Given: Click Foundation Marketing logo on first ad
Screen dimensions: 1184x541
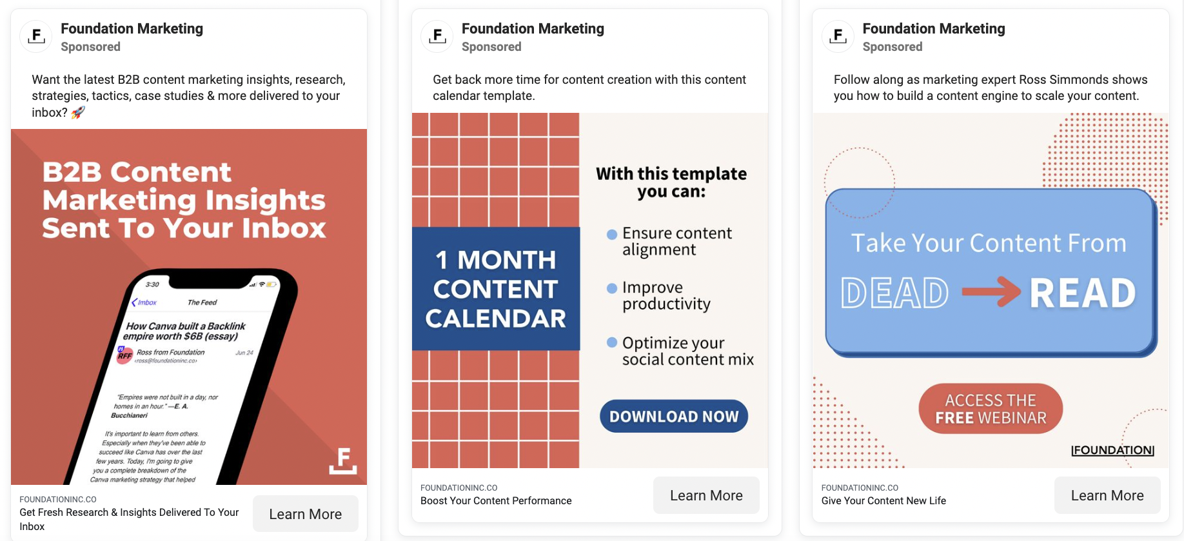Looking at the screenshot, I should tap(36, 37).
